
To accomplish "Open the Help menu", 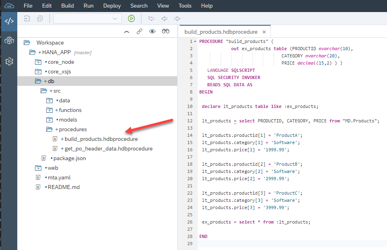I will [207, 6].
